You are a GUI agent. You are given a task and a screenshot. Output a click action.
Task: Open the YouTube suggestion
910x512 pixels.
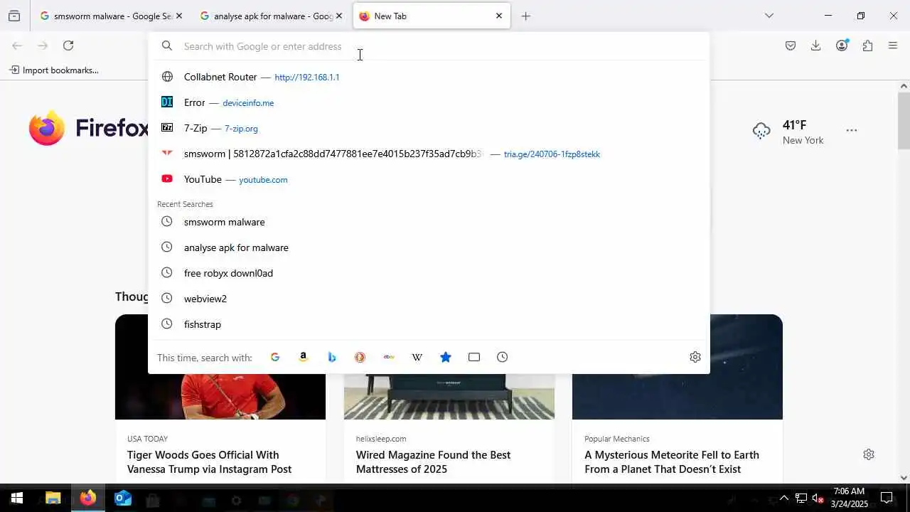point(429,179)
